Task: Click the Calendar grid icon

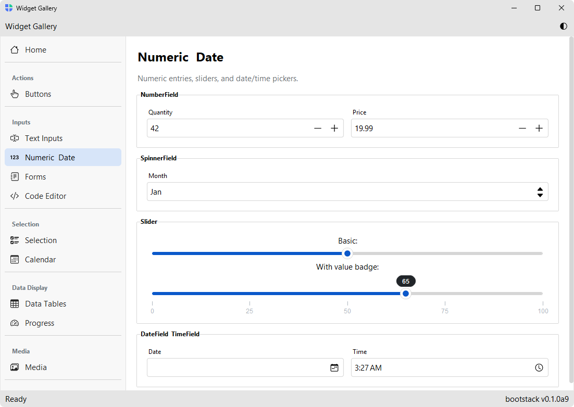Action: click(15, 260)
